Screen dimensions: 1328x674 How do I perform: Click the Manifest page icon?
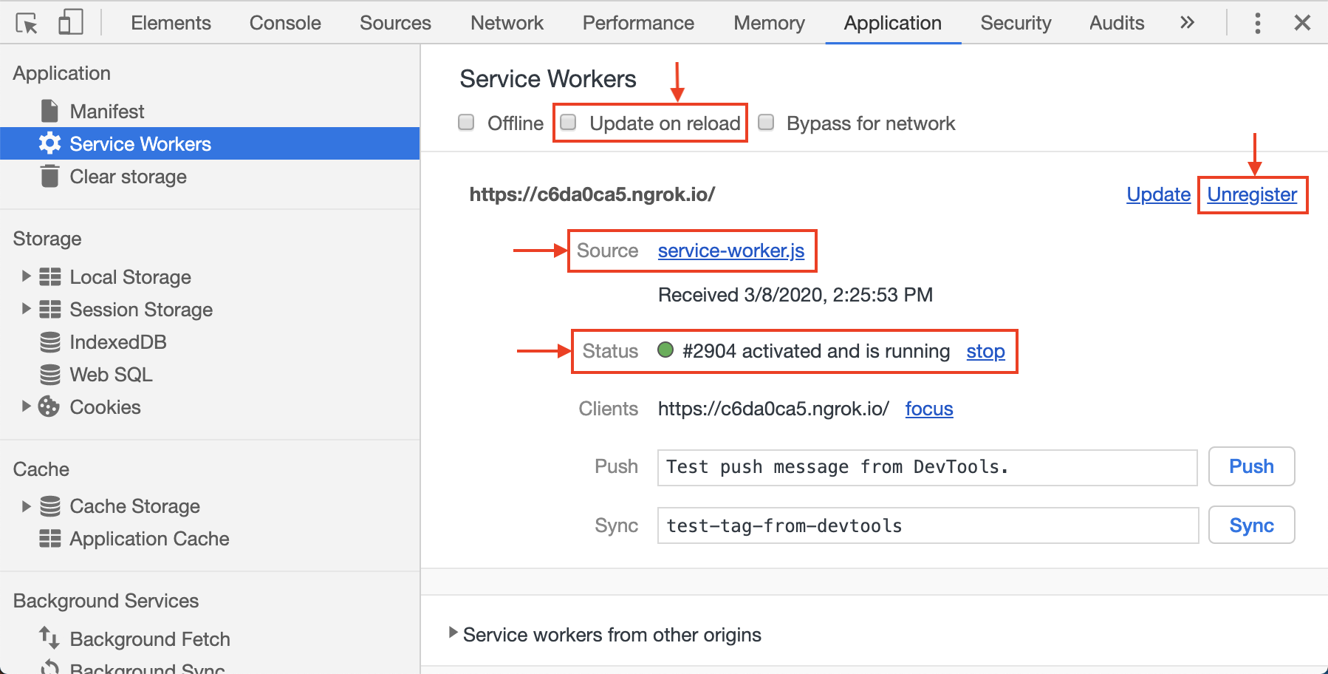[49, 110]
